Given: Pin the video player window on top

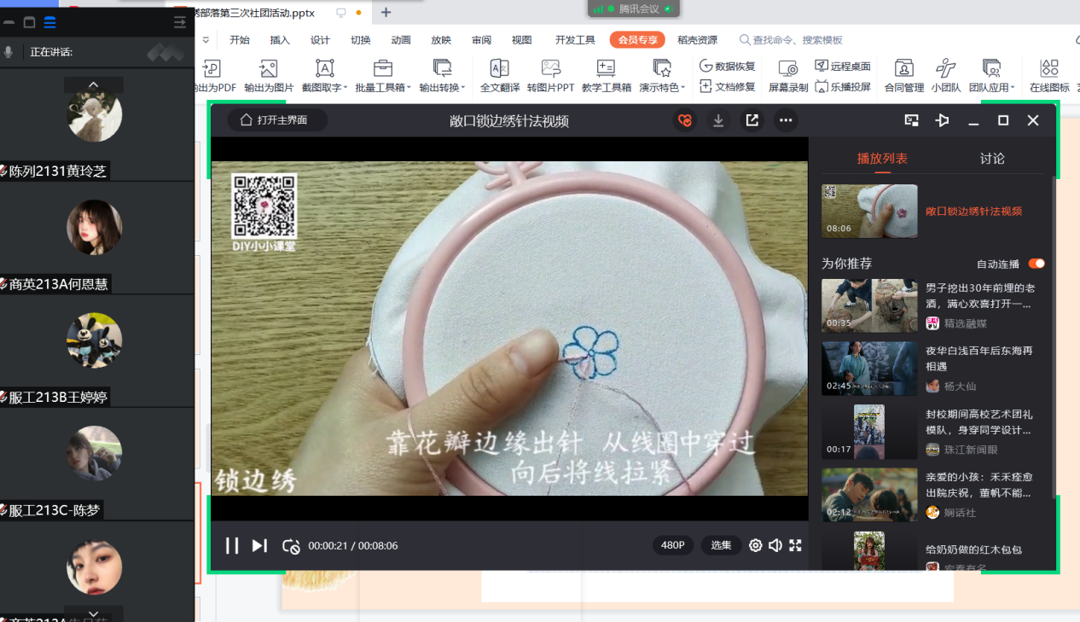Looking at the screenshot, I should pyautogui.click(x=942, y=120).
